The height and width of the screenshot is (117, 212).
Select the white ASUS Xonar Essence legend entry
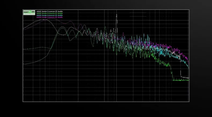pyautogui.click(x=50, y=11)
